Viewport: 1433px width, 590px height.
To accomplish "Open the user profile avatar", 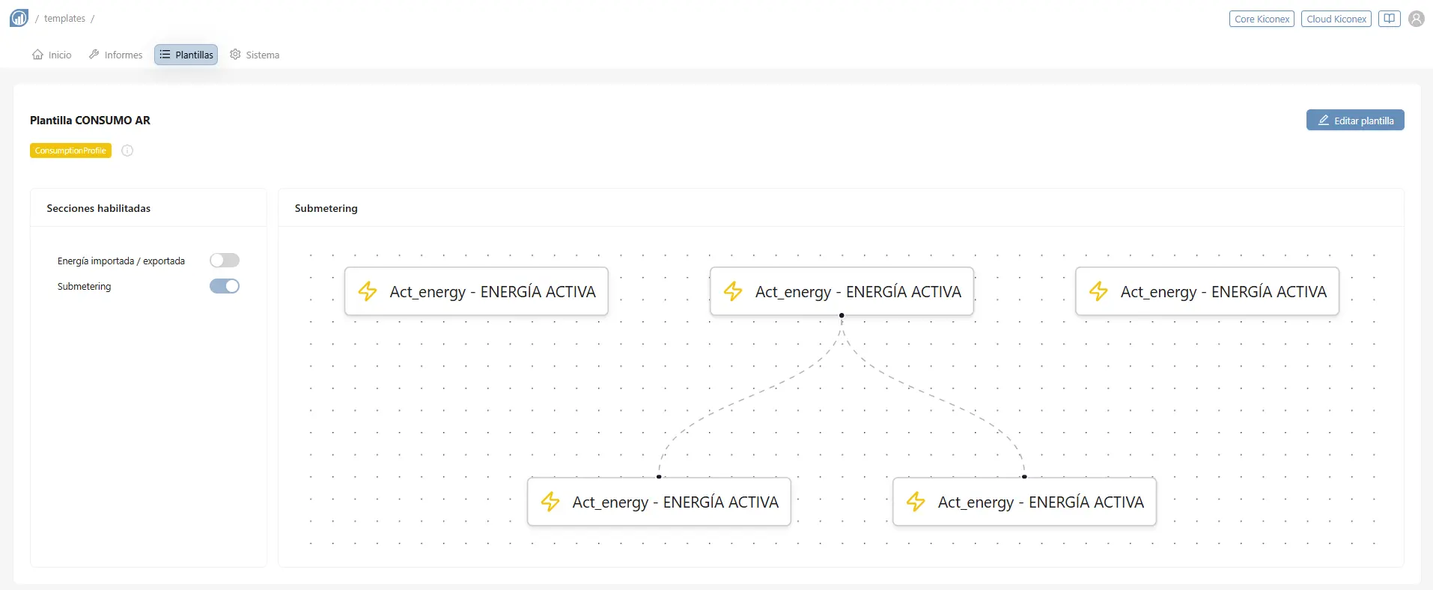I will coord(1416,19).
